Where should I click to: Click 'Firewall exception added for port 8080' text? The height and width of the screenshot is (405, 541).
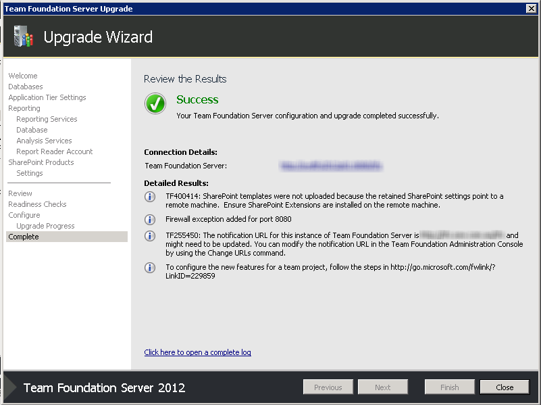pyautogui.click(x=228, y=219)
